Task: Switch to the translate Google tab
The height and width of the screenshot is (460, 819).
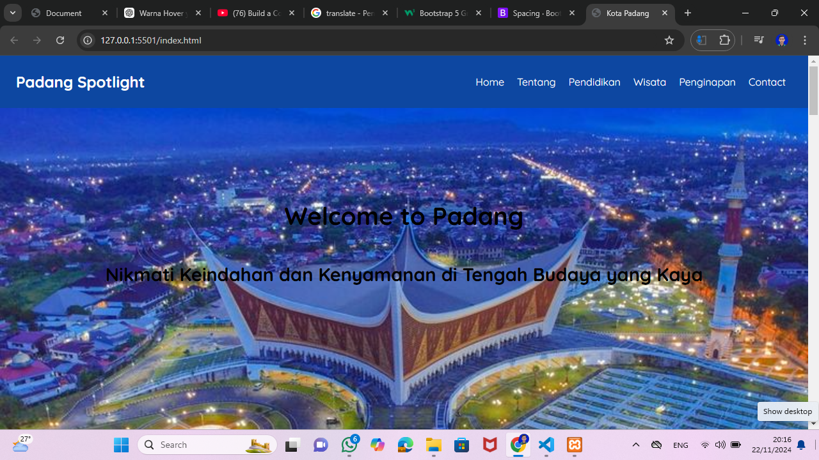Action: click(x=349, y=13)
